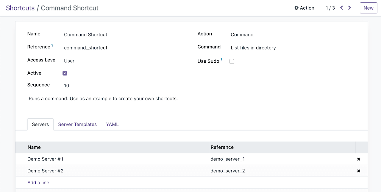
Task: Remove Demo Server #2 from the list
Action: click(359, 171)
